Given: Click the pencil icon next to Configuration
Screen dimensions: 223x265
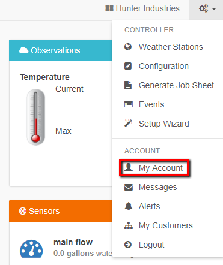Looking at the screenshot, I should [x=128, y=66].
